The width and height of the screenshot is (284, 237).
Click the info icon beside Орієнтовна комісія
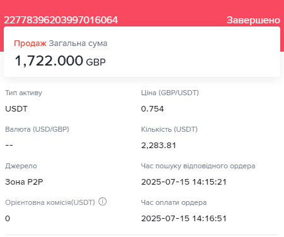[103, 202]
